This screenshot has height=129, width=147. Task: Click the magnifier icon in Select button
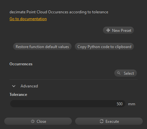click(119, 73)
